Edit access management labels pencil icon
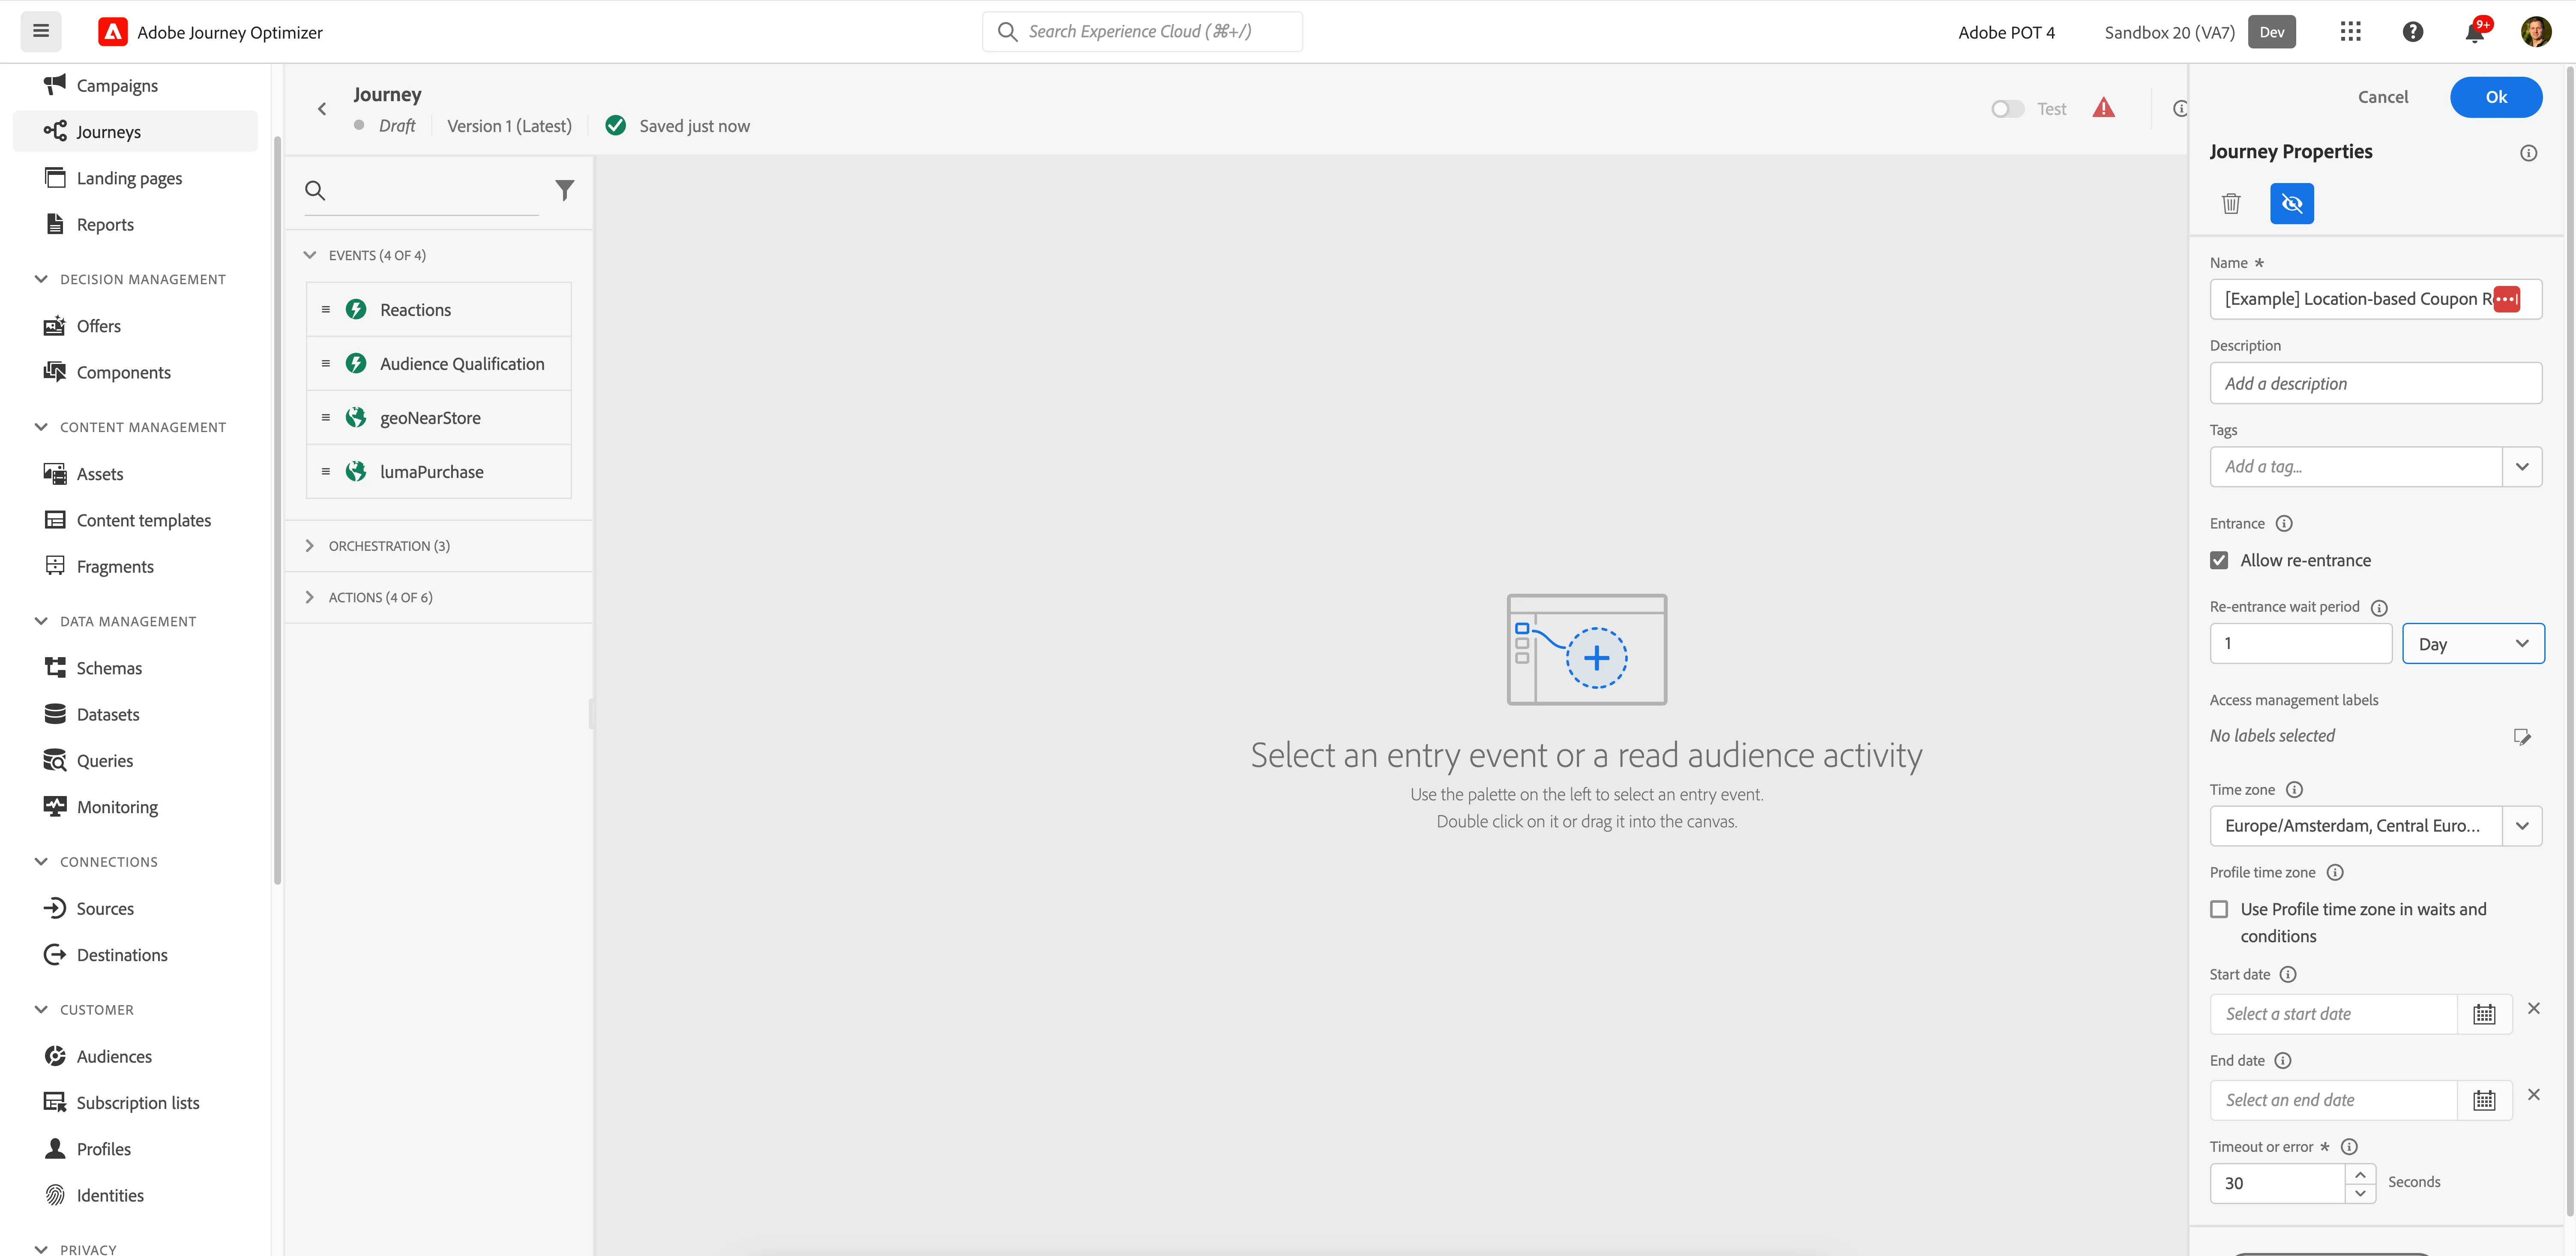Screen dimensions: 2576x1256 (2522, 736)
